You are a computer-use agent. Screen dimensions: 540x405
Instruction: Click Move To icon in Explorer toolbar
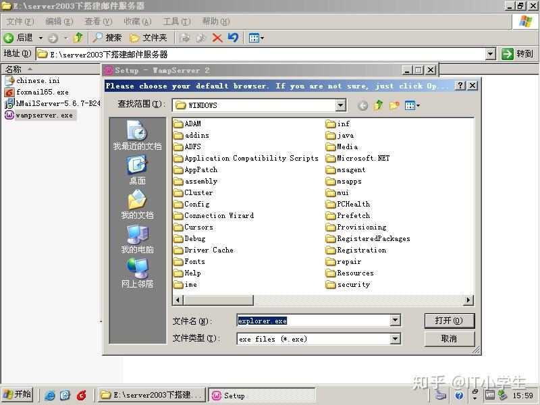(185, 38)
